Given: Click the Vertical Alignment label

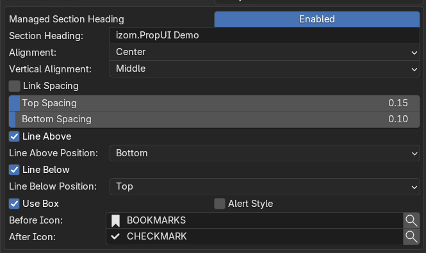Looking at the screenshot, I should (x=50, y=69).
